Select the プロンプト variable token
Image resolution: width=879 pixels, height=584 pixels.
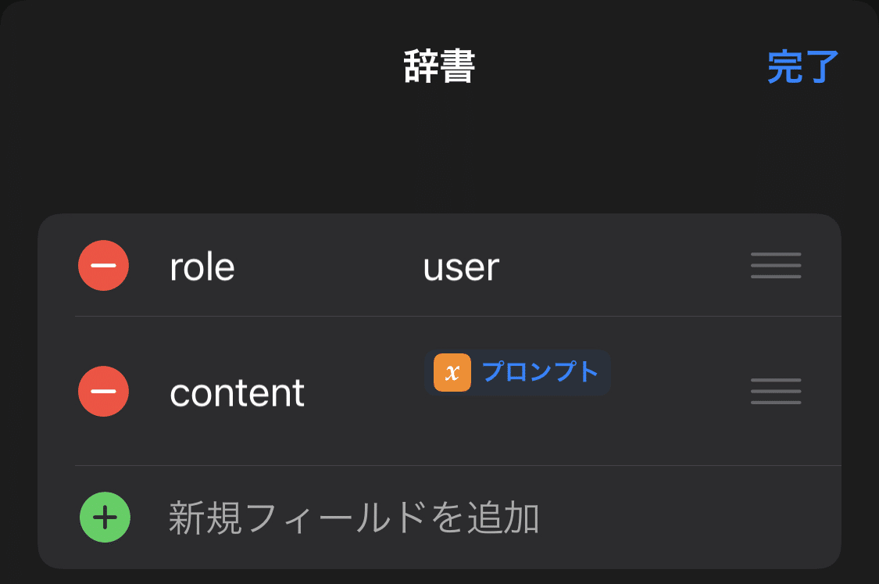pyautogui.click(x=517, y=372)
